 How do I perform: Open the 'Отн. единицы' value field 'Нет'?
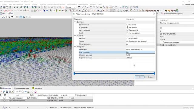coord(140,52)
